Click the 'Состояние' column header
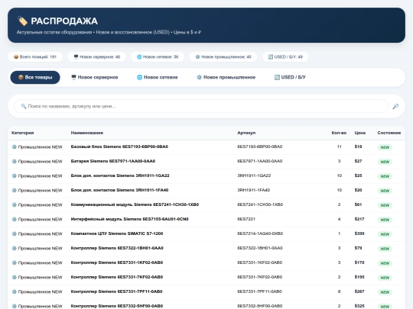The image size is (413, 309). tap(389, 133)
